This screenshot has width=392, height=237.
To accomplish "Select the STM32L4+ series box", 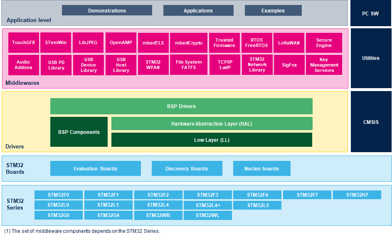I will pos(208,205).
